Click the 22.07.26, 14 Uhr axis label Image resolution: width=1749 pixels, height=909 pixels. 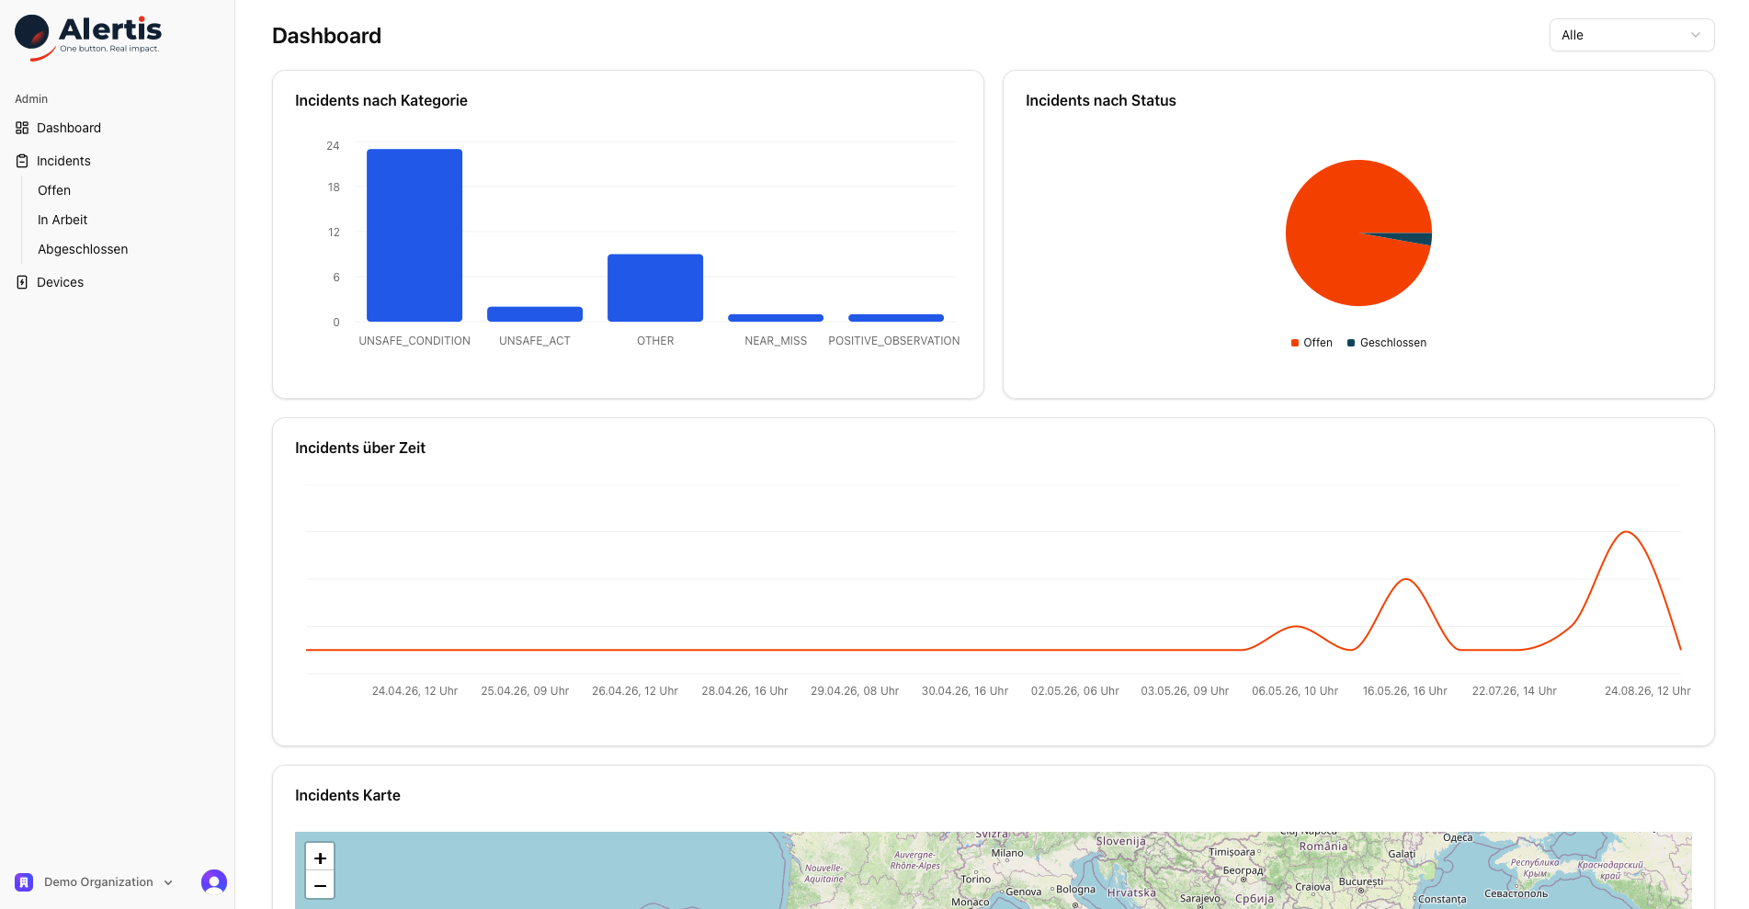(1515, 691)
